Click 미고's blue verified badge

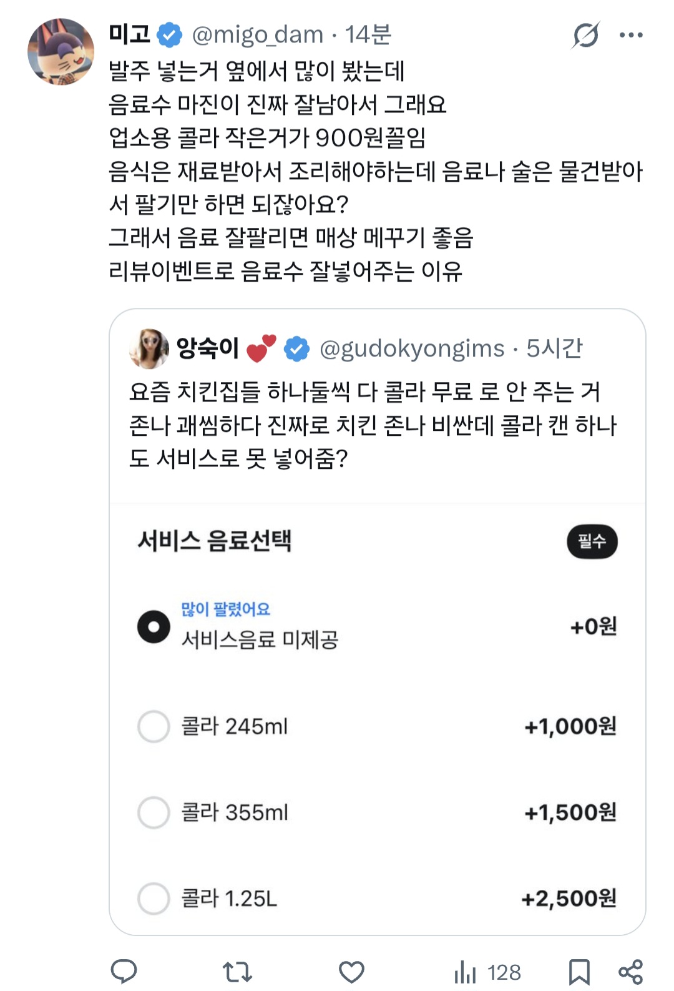point(169,34)
